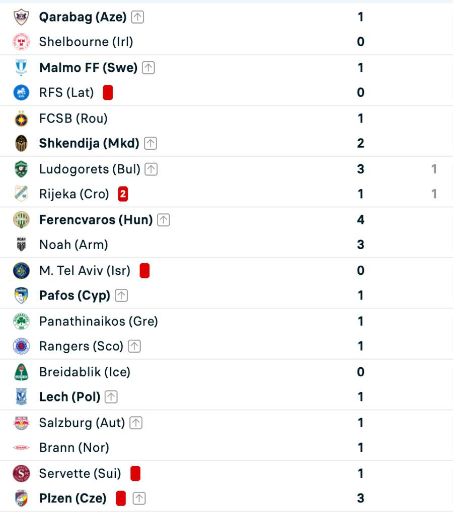Click the Brann (Nor) team name
The height and width of the screenshot is (515, 453).
pyautogui.click(x=74, y=447)
